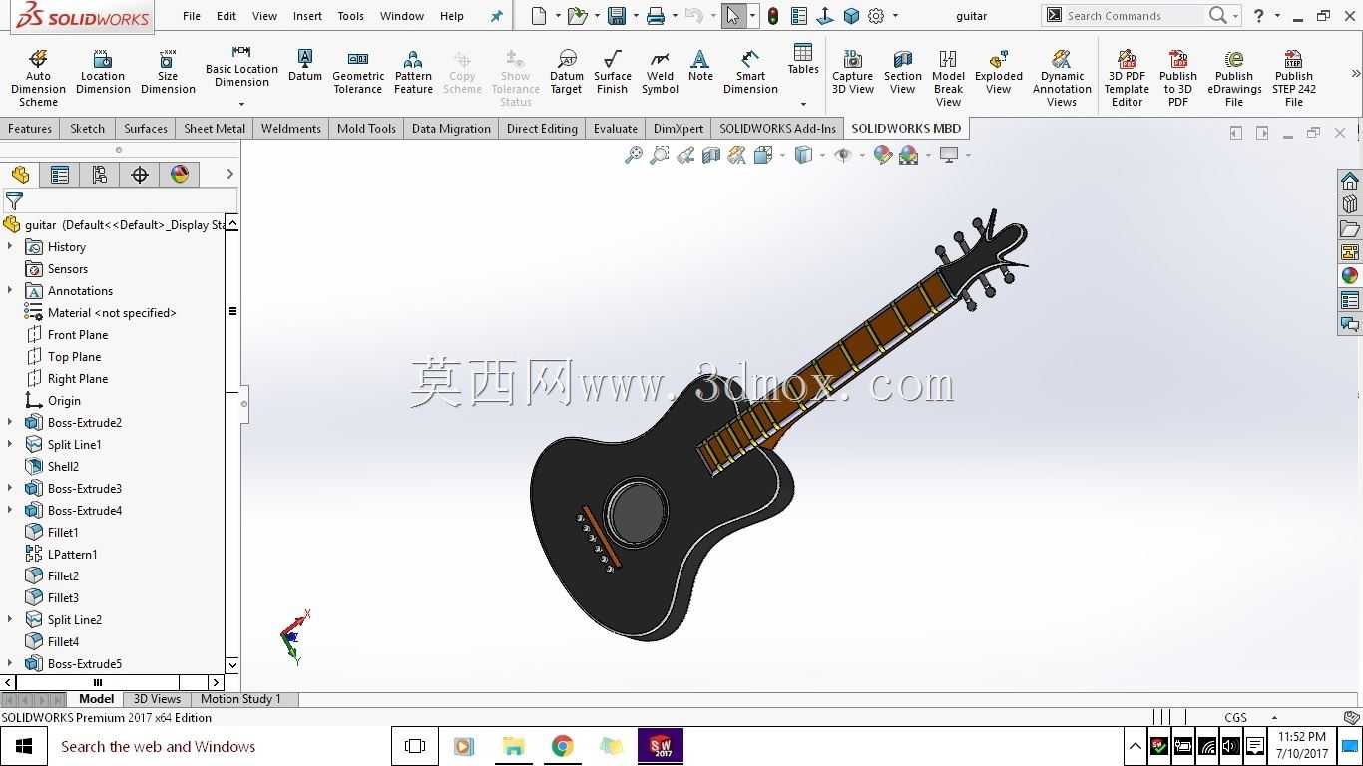Viewport: 1363px width, 766px height.
Task: Publish an eDrawings File
Action: [x=1234, y=78]
